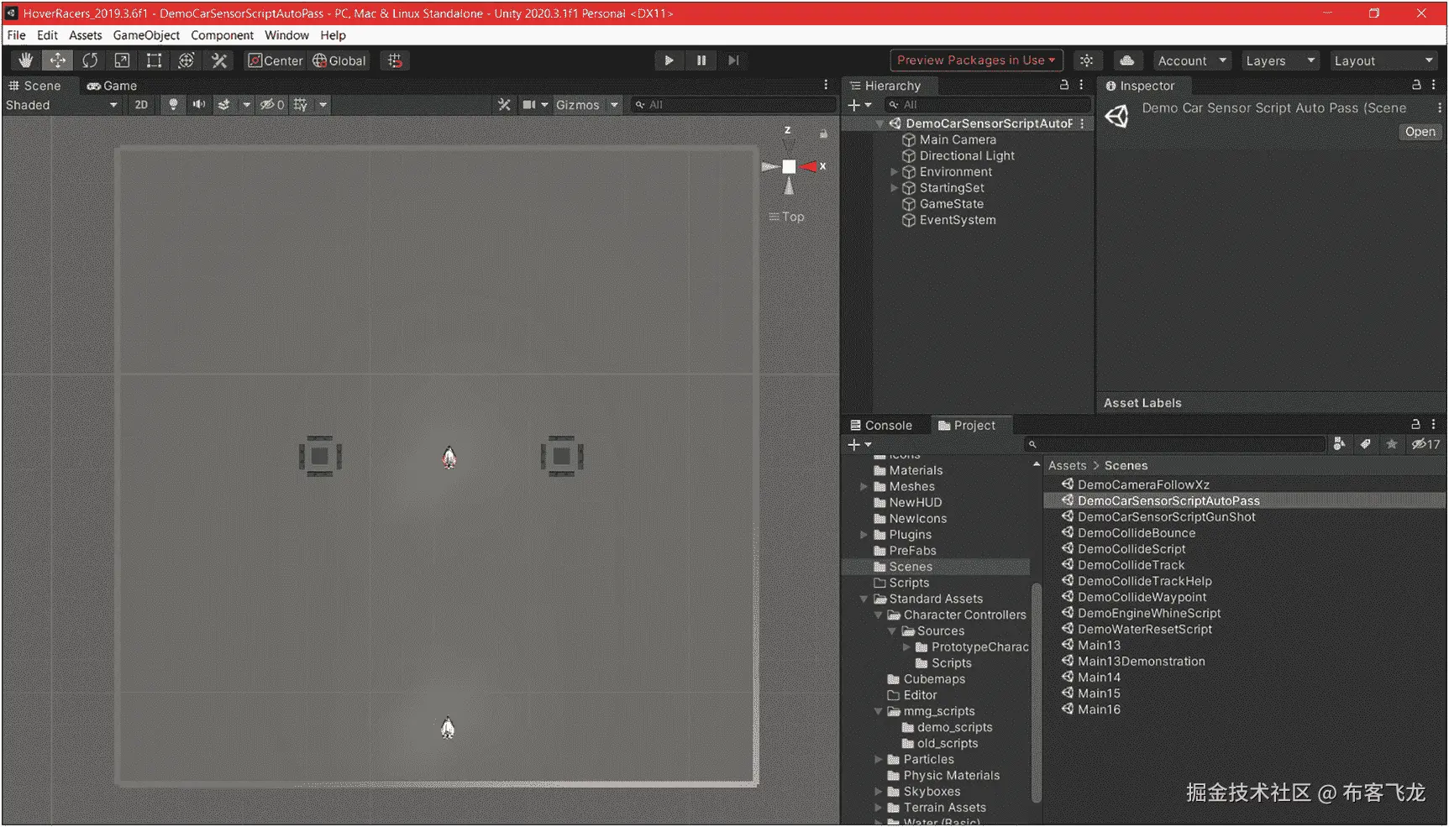1449x827 pixels.
Task: Click the Step button
Action: coord(733,60)
